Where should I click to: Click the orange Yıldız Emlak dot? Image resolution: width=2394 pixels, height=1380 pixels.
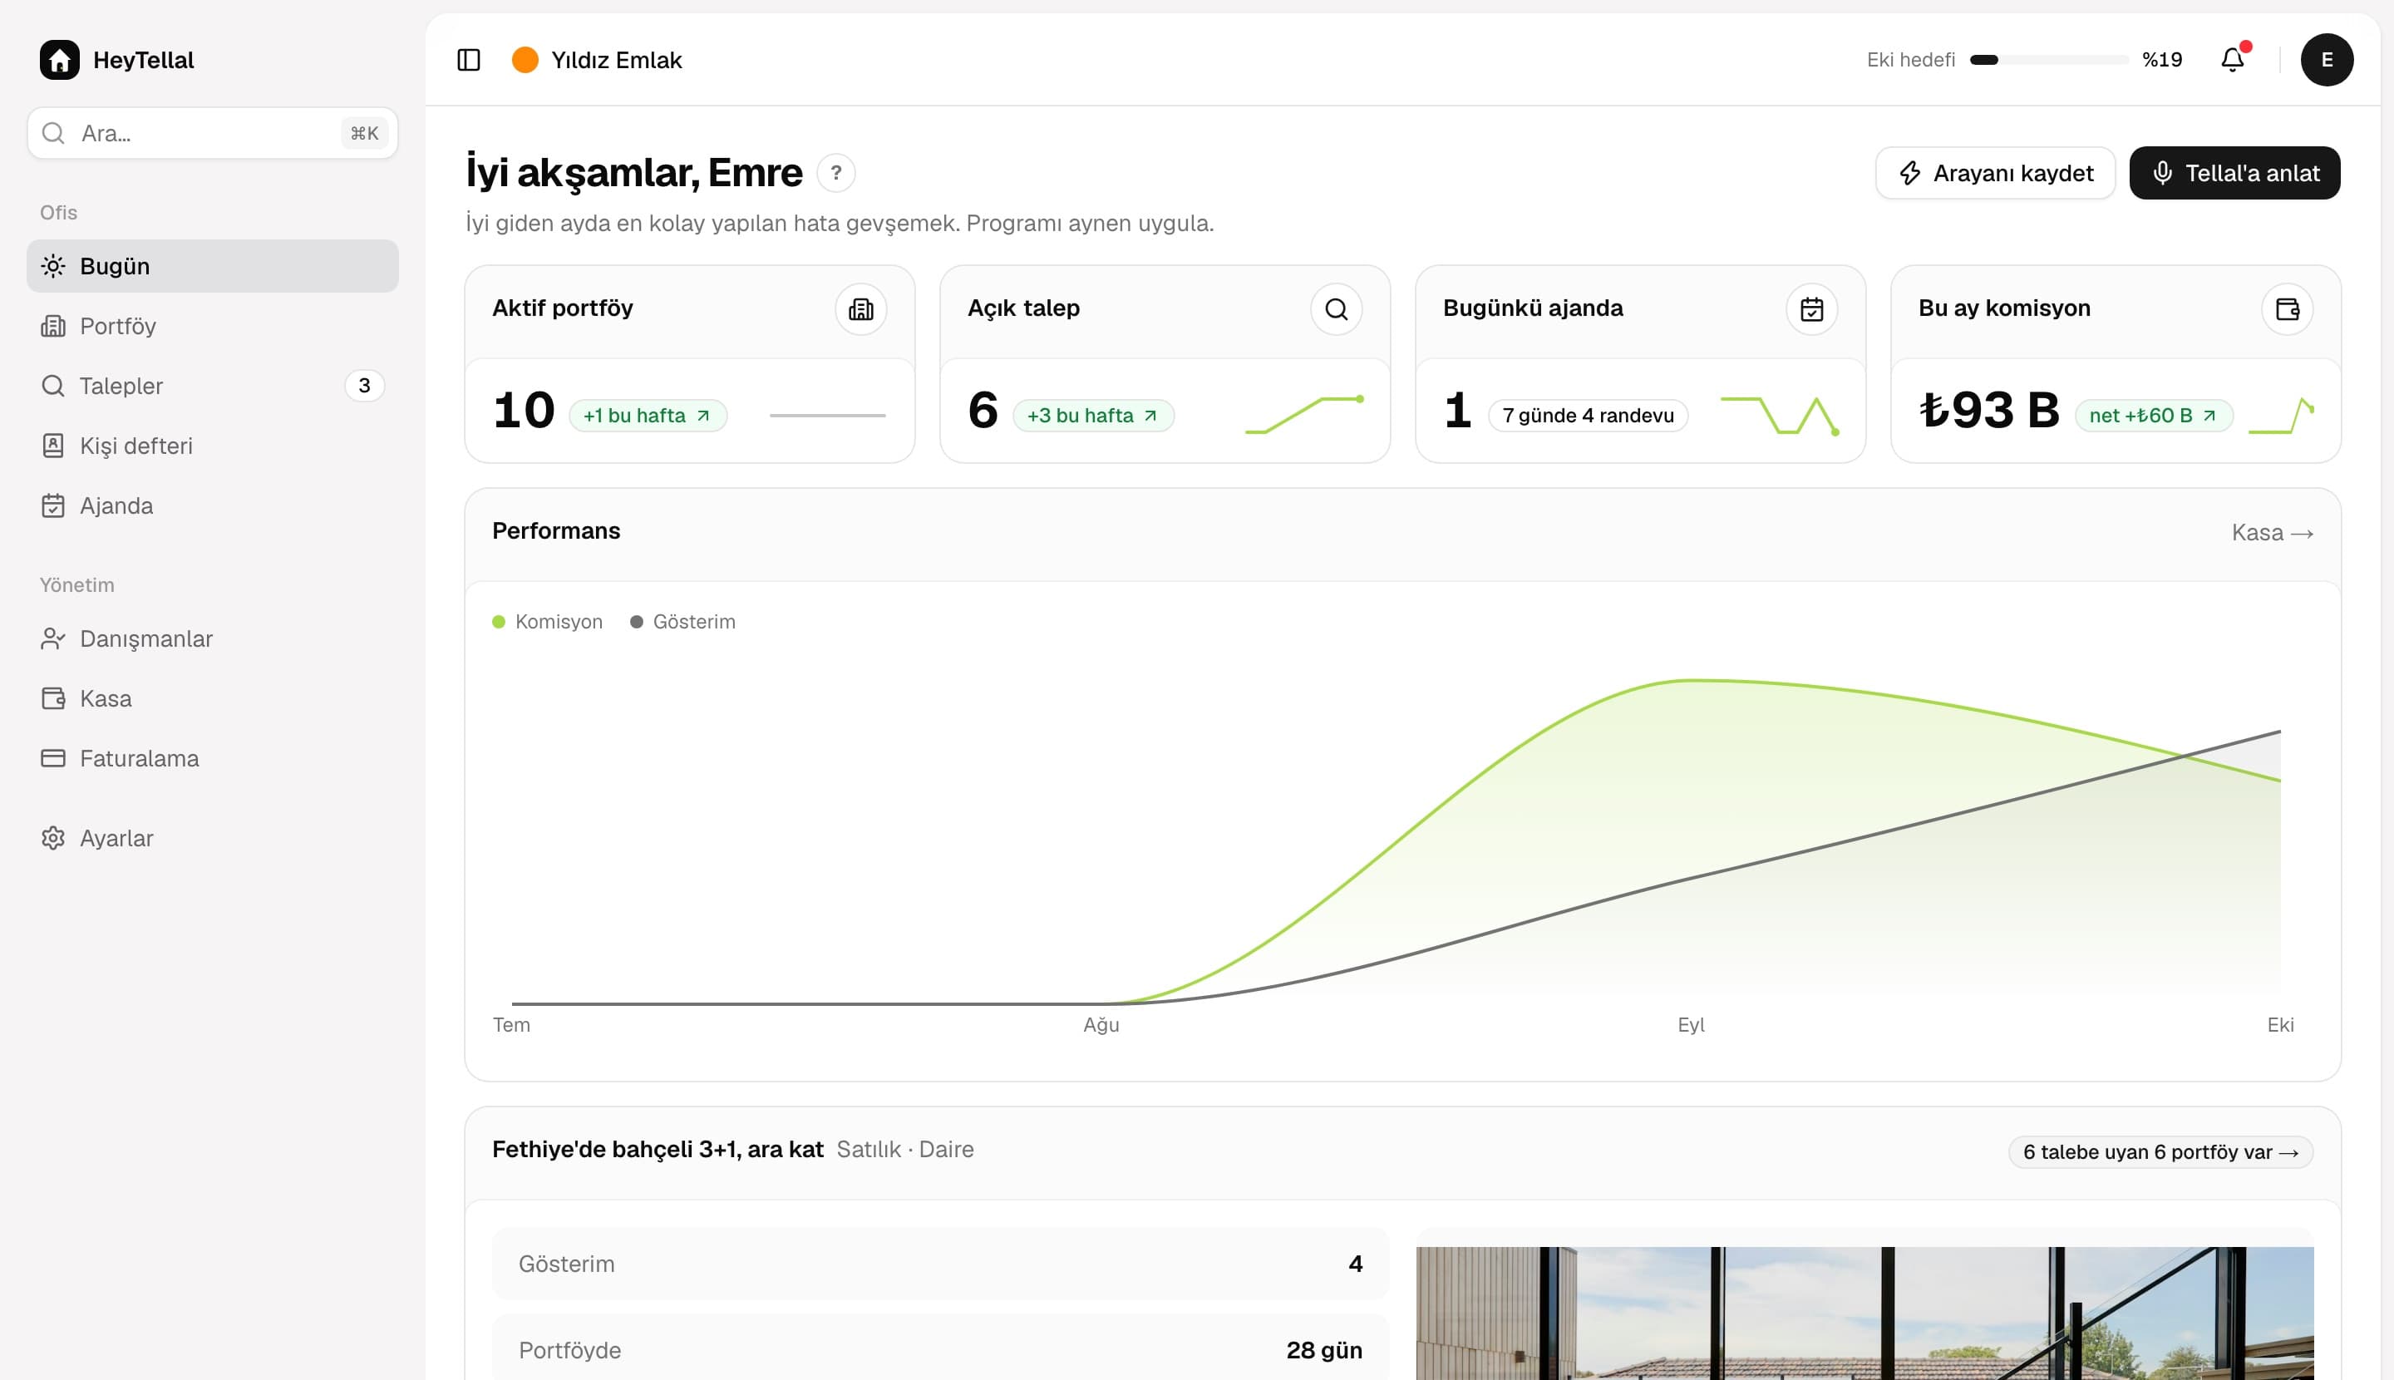pyautogui.click(x=525, y=60)
